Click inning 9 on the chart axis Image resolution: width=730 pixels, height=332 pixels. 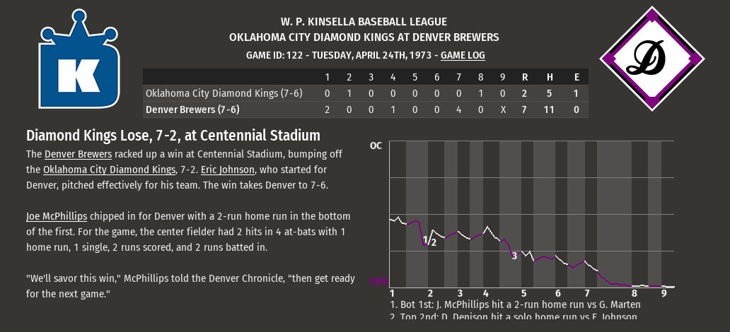[x=664, y=293]
